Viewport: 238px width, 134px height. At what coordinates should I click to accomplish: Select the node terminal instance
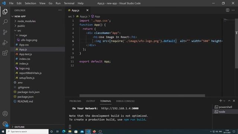coord(225,112)
